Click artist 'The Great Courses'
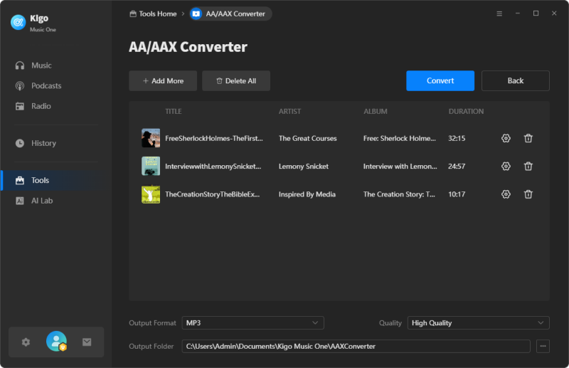Viewport: 569px width, 368px height. [308, 138]
